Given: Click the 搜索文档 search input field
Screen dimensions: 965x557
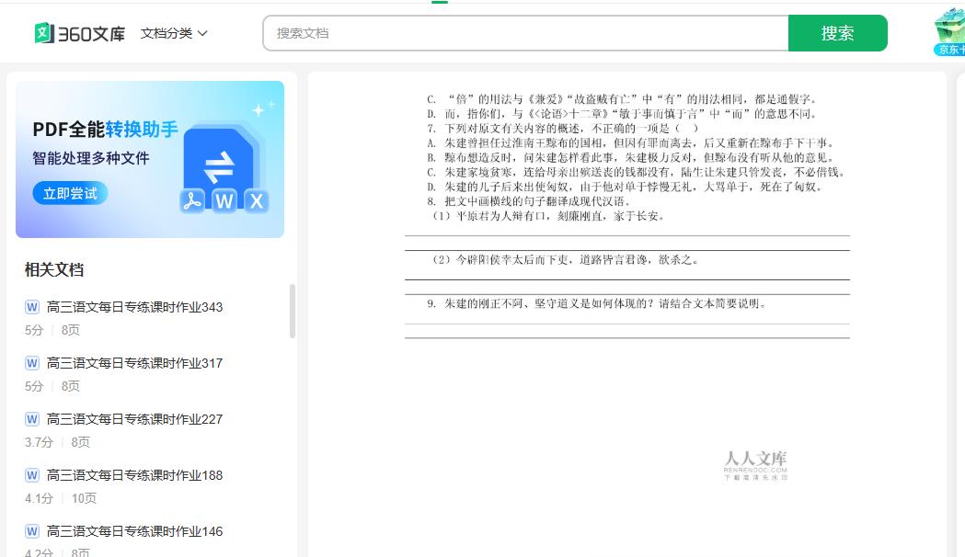Looking at the screenshot, I should [525, 33].
